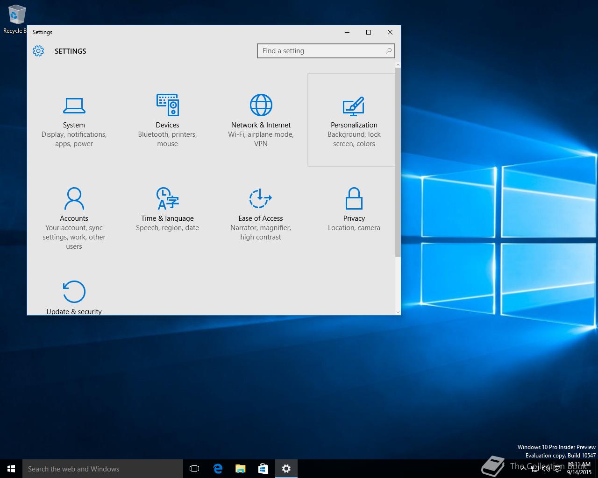Click 'Your account, sync settings' description
Viewport: 598px width, 478px height.
[74, 237]
